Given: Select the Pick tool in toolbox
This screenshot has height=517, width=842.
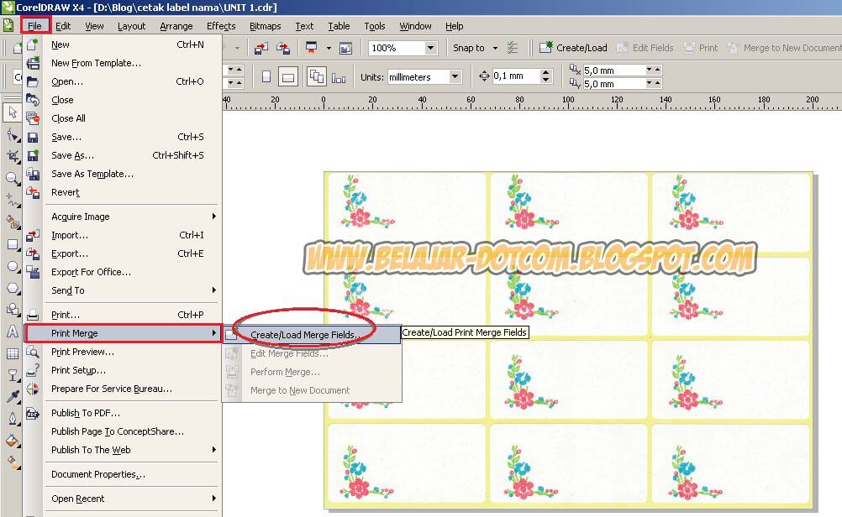Looking at the screenshot, I should (x=12, y=112).
